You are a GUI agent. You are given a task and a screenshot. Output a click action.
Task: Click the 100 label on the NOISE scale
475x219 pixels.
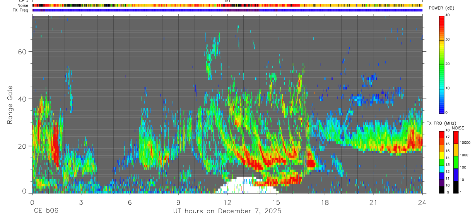[x=464, y=168]
